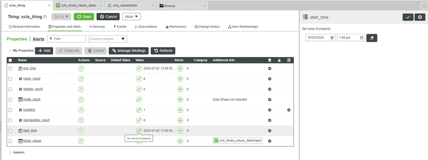Click the Cancel button
This screenshot has width=428, height=160.
point(108,17)
